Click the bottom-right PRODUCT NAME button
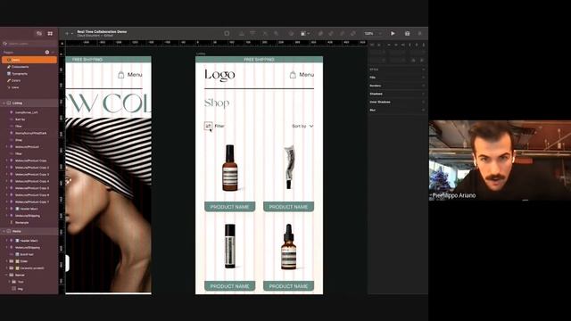Screen dimensions: 571x321 point(288,286)
